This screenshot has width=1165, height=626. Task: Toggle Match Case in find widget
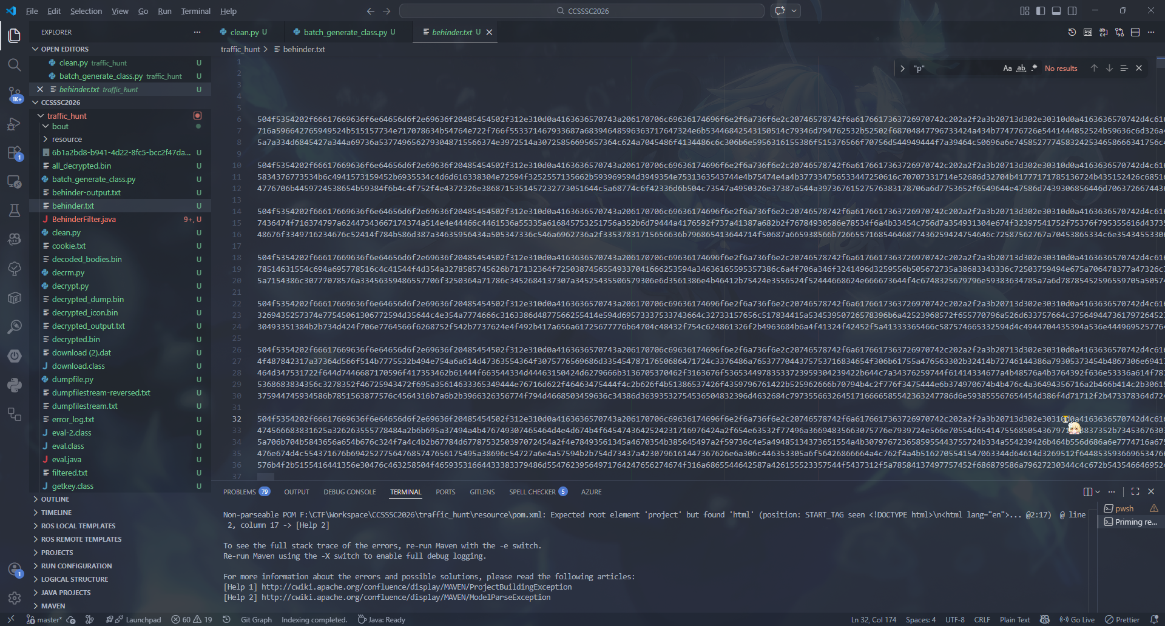(1007, 69)
